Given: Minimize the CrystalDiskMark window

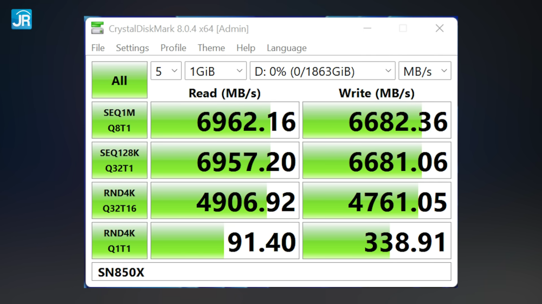Looking at the screenshot, I should 367,28.
